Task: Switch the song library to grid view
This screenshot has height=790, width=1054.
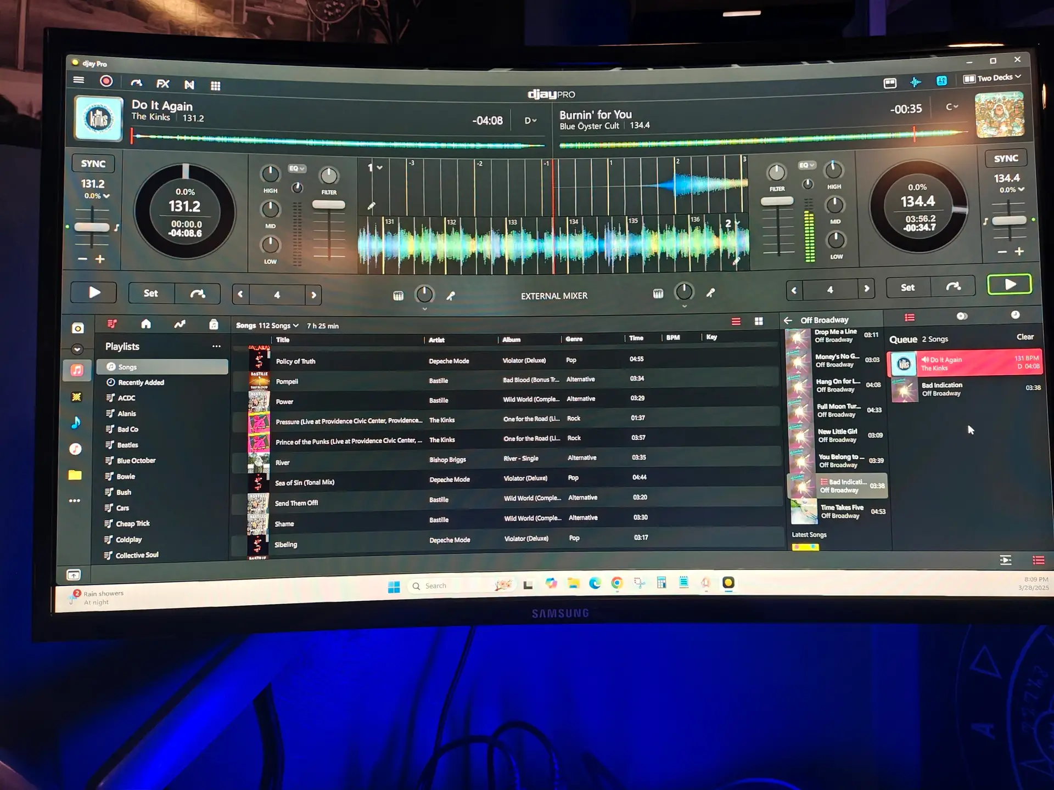Action: coord(759,321)
